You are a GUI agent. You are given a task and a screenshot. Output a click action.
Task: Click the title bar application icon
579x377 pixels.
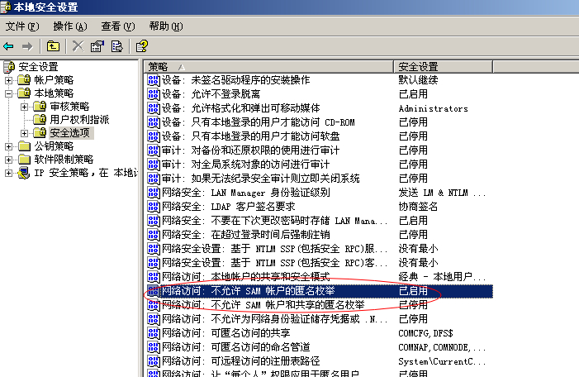[6, 7]
